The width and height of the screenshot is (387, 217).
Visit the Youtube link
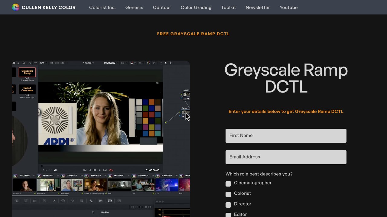[x=288, y=7]
